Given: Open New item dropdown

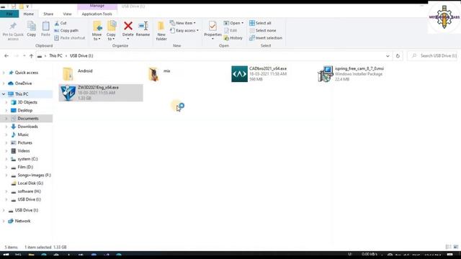Looking at the screenshot, I should point(182,23).
